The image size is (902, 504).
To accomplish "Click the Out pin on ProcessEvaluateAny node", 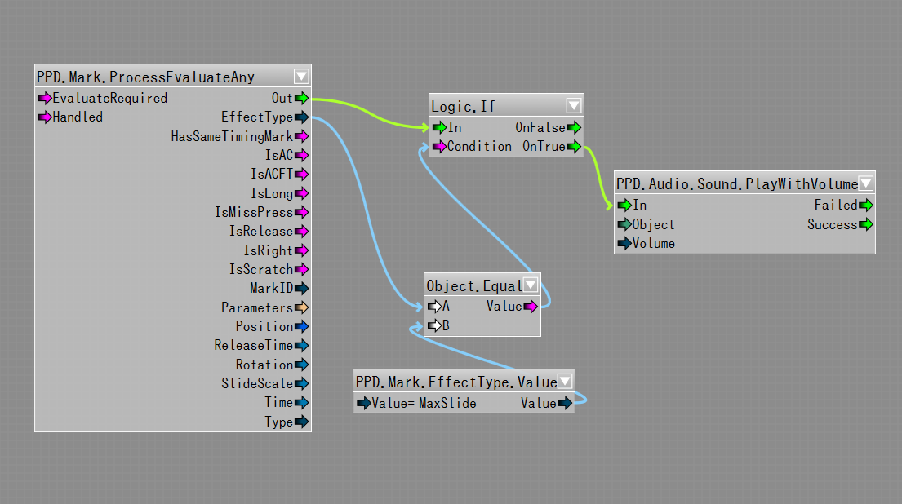I will (x=301, y=98).
